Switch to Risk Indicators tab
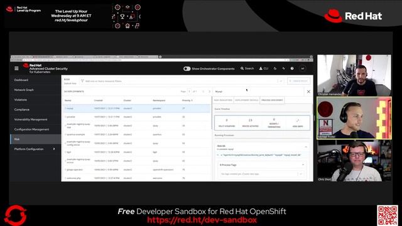 pyautogui.click(x=223, y=100)
